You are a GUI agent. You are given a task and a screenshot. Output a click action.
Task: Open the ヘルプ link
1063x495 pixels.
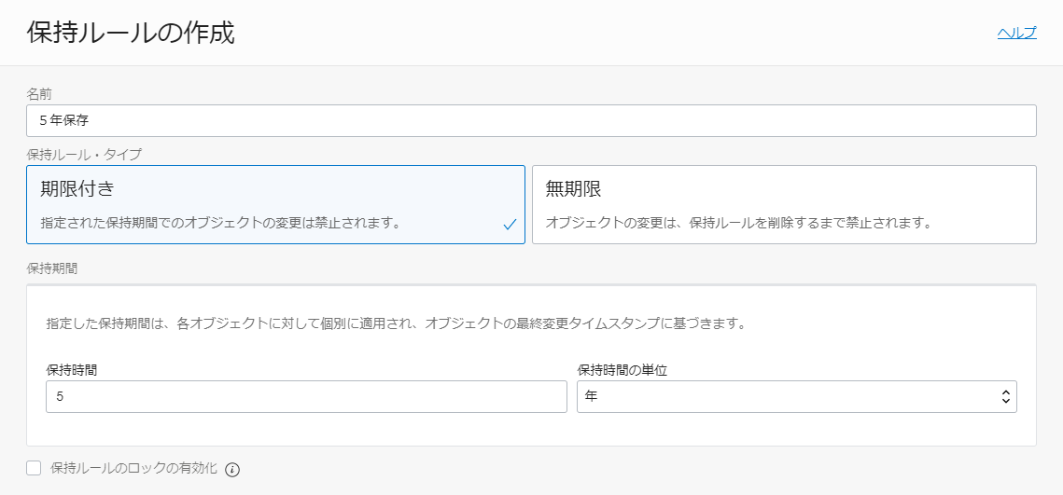(1016, 33)
